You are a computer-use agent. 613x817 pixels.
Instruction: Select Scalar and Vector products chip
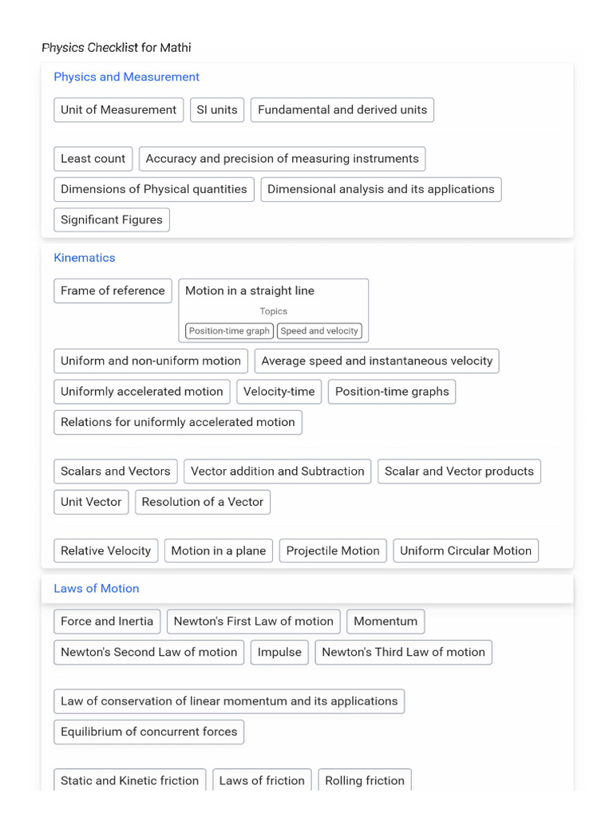coord(459,472)
